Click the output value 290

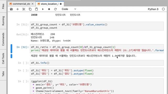point(52,34)
